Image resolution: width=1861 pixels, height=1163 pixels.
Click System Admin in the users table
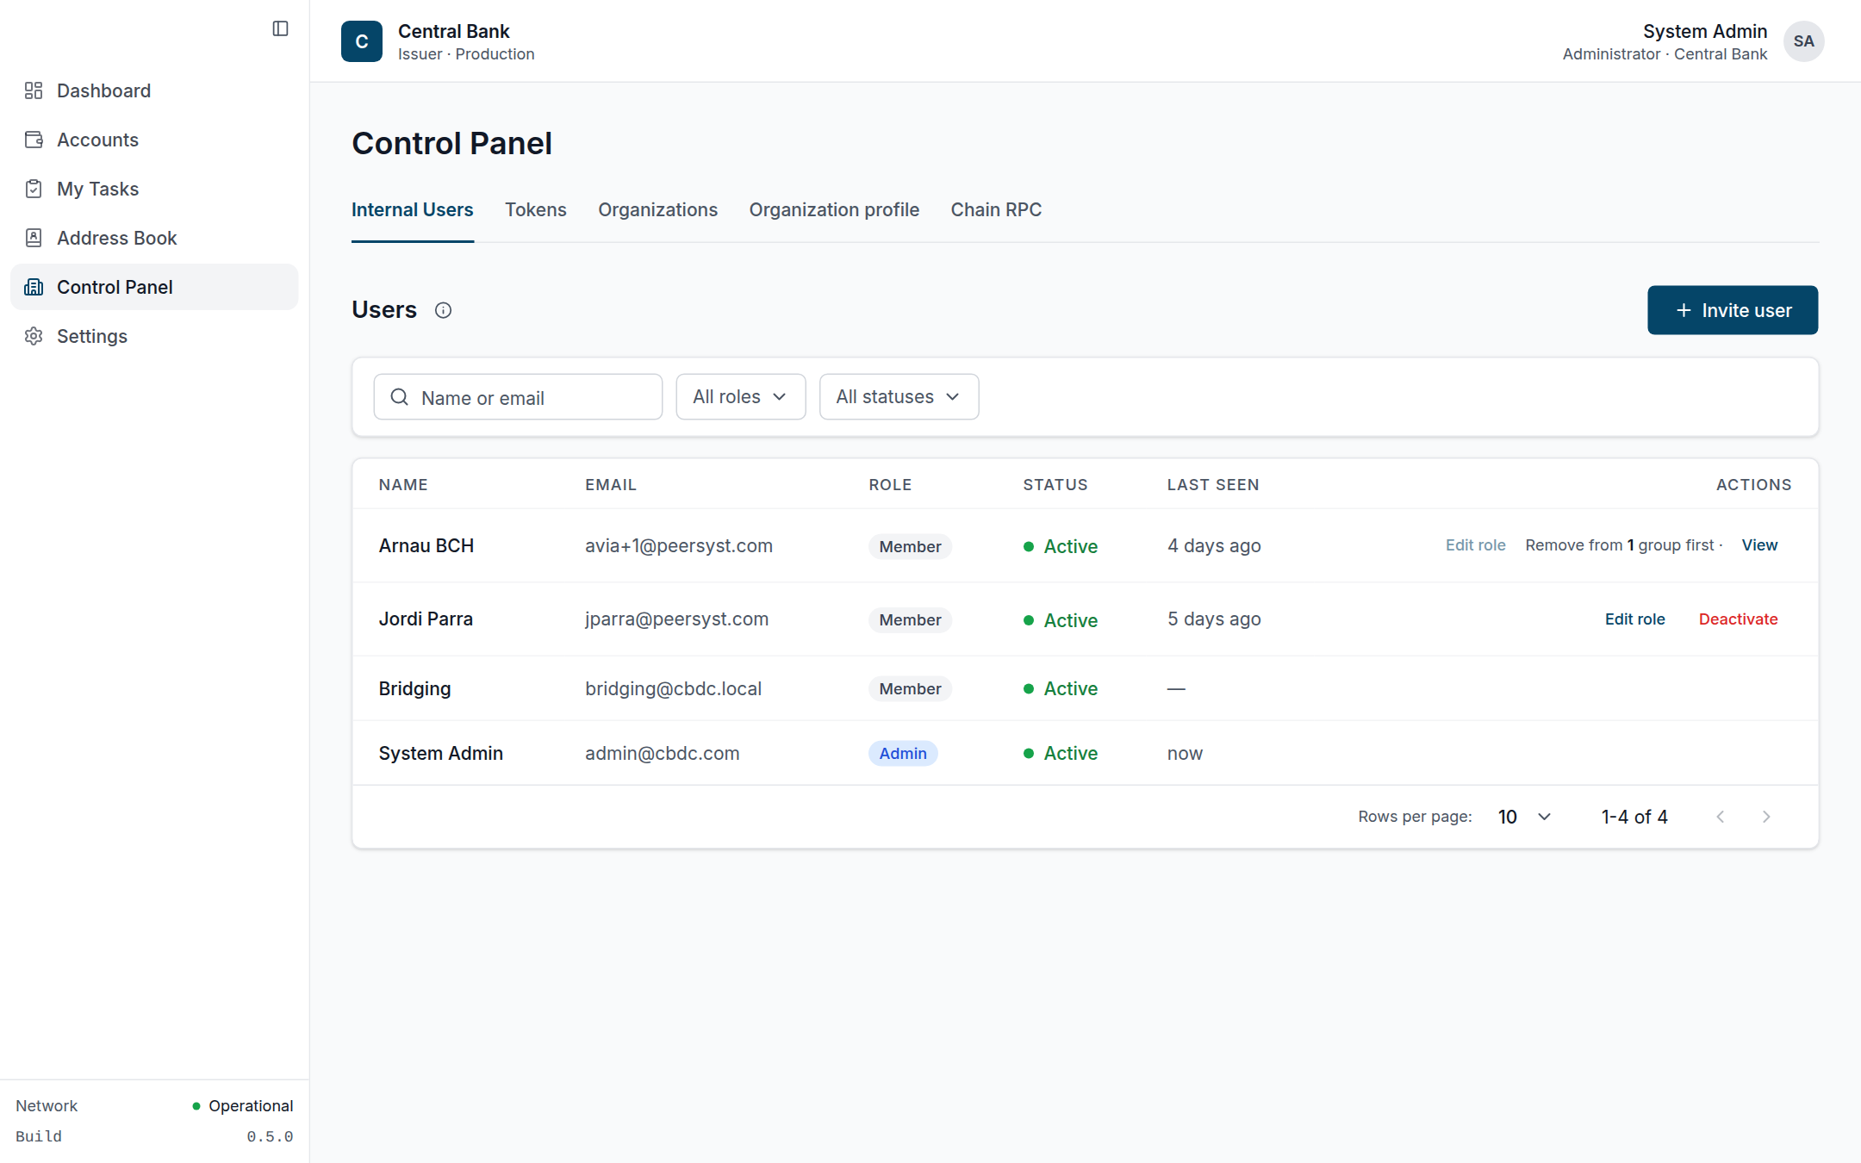coord(440,753)
